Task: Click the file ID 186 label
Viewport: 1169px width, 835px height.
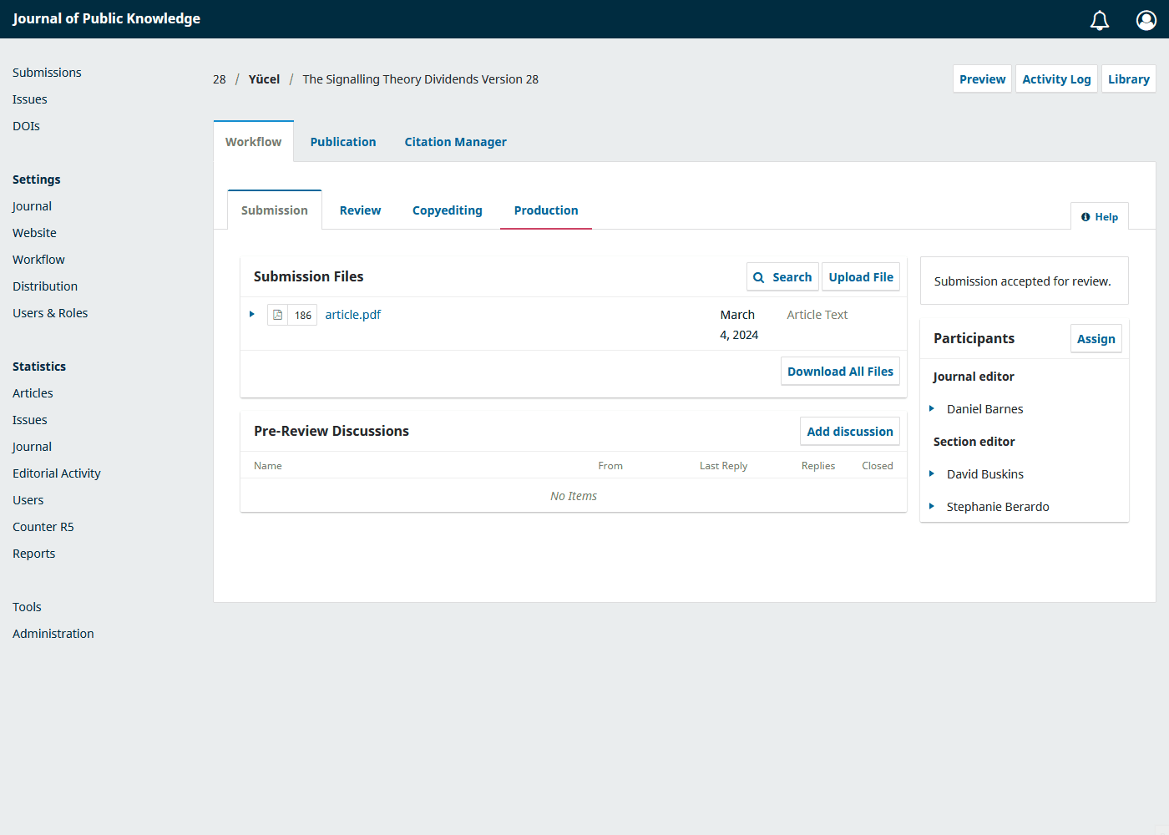Action: pyautogui.click(x=303, y=315)
